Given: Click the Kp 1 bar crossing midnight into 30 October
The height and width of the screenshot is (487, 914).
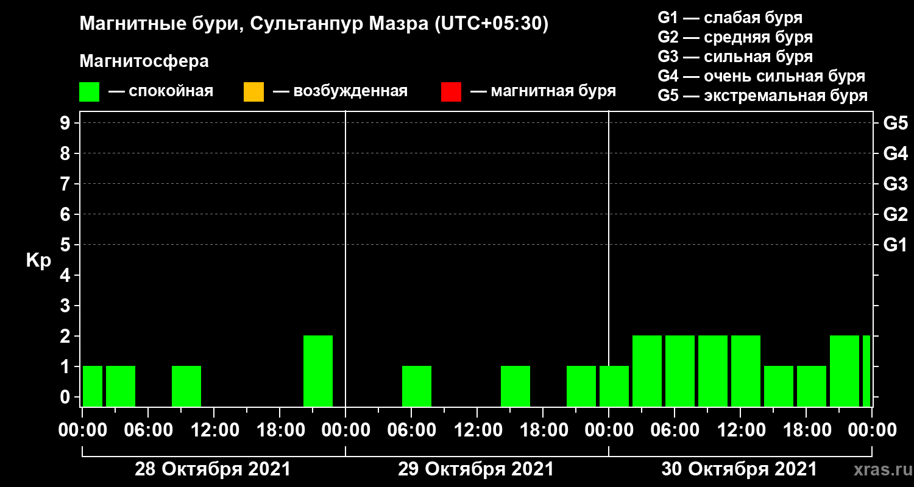Looking at the screenshot, I should tap(614, 386).
